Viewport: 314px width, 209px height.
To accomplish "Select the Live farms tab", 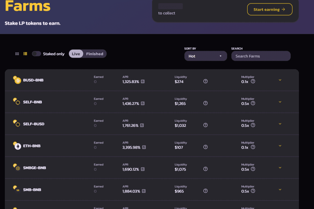I will [76, 54].
